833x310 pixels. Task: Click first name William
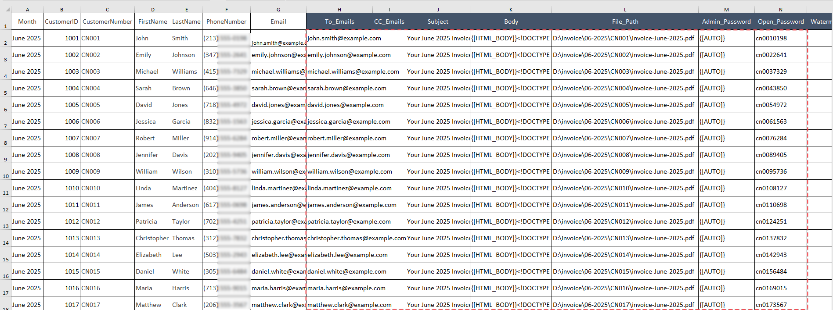click(153, 171)
